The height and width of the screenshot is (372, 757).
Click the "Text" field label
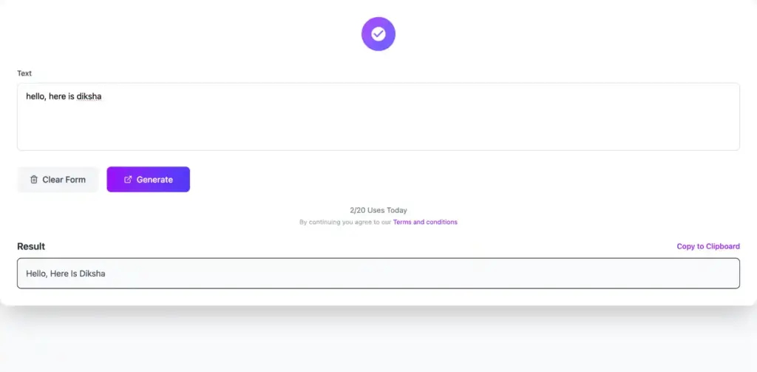coord(24,73)
